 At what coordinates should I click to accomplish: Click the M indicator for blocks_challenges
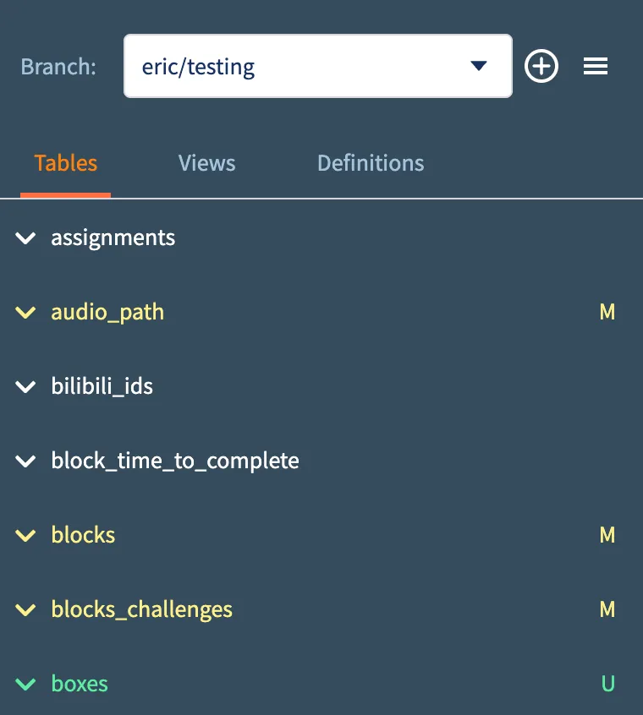coord(607,609)
